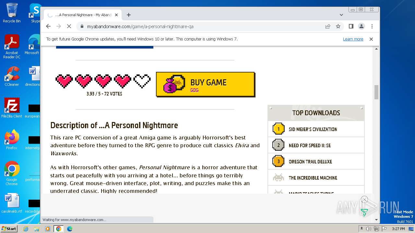415x233 pixels.
Task: Open Windows Media Player from the taskbar
Action: tap(47, 229)
